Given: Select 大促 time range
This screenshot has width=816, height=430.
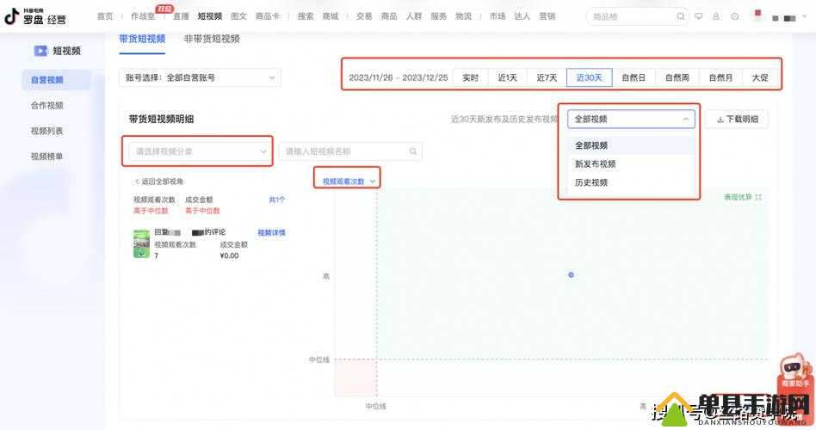Looking at the screenshot, I should click(760, 77).
